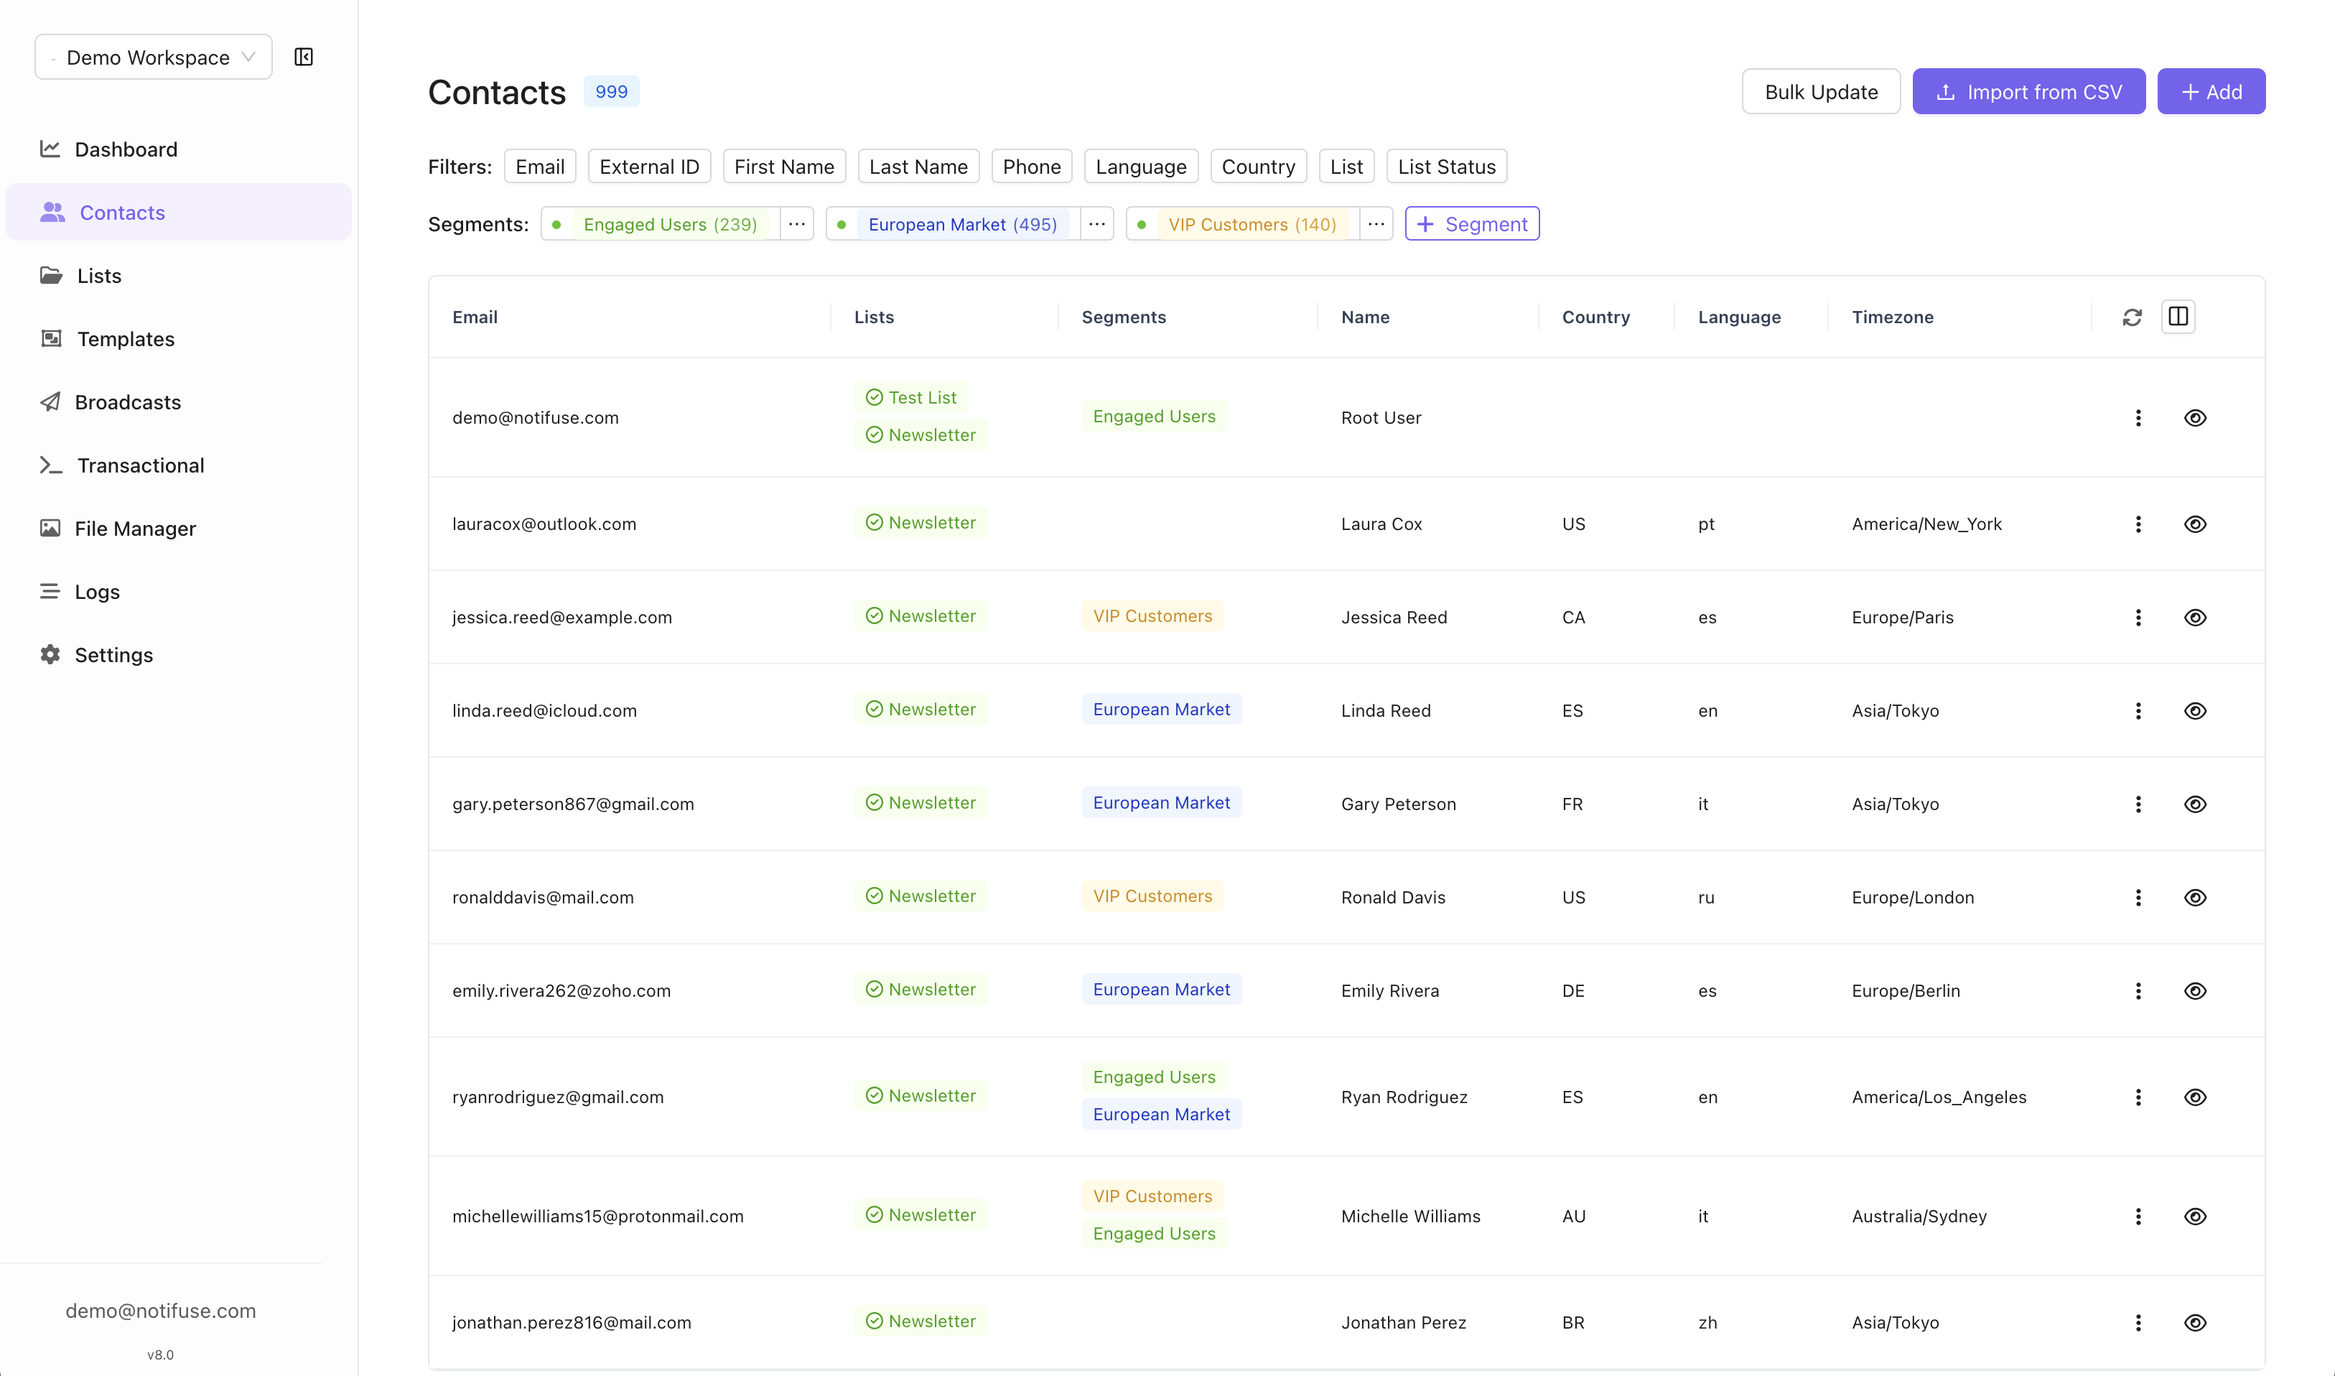The width and height of the screenshot is (2335, 1376).
Task: View details of demo@notifuse.com with the eye icon
Action: (2194, 417)
